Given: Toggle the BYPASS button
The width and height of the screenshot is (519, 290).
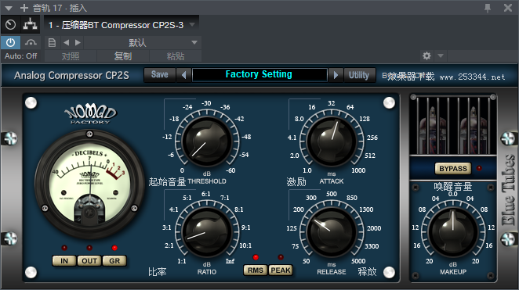Looking at the screenshot, I should (453, 169).
